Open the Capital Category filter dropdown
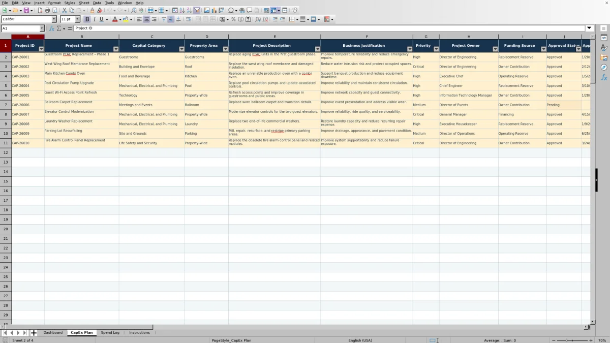Screen dimensions: 610x343 [x=181, y=49]
